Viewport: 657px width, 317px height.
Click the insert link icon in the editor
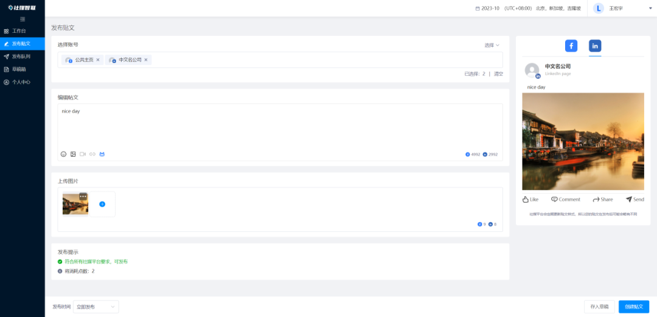pyautogui.click(x=92, y=154)
